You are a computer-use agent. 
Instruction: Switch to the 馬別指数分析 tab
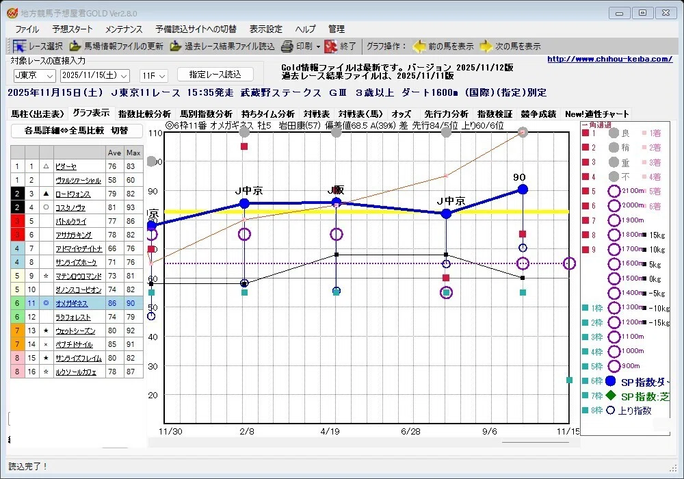pos(207,114)
